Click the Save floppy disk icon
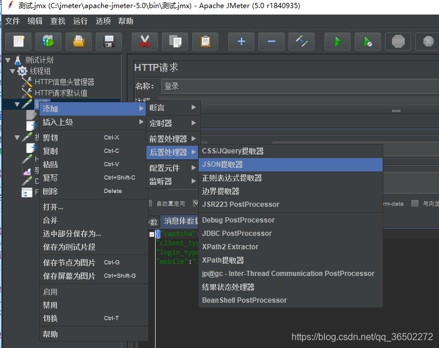This screenshot has width=439, height=348. pos(109,41)
